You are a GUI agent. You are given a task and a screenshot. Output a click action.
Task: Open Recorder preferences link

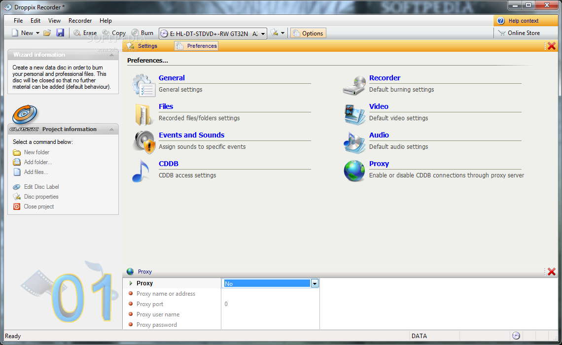(x=385, y=78)
